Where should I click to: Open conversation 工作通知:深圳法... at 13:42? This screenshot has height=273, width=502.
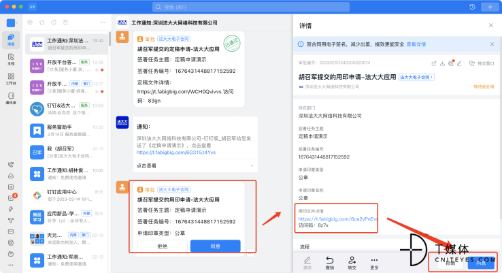[67, 44]
